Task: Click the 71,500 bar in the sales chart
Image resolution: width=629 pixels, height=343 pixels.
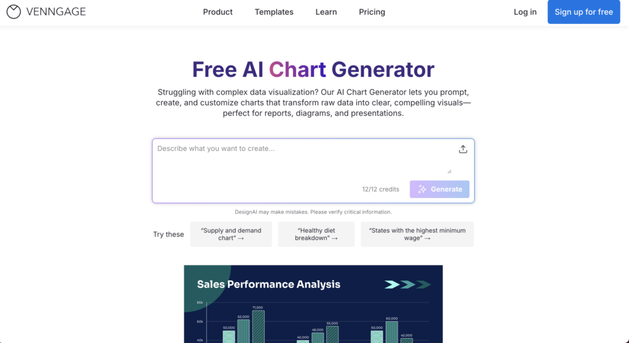Action: point(258,326)
